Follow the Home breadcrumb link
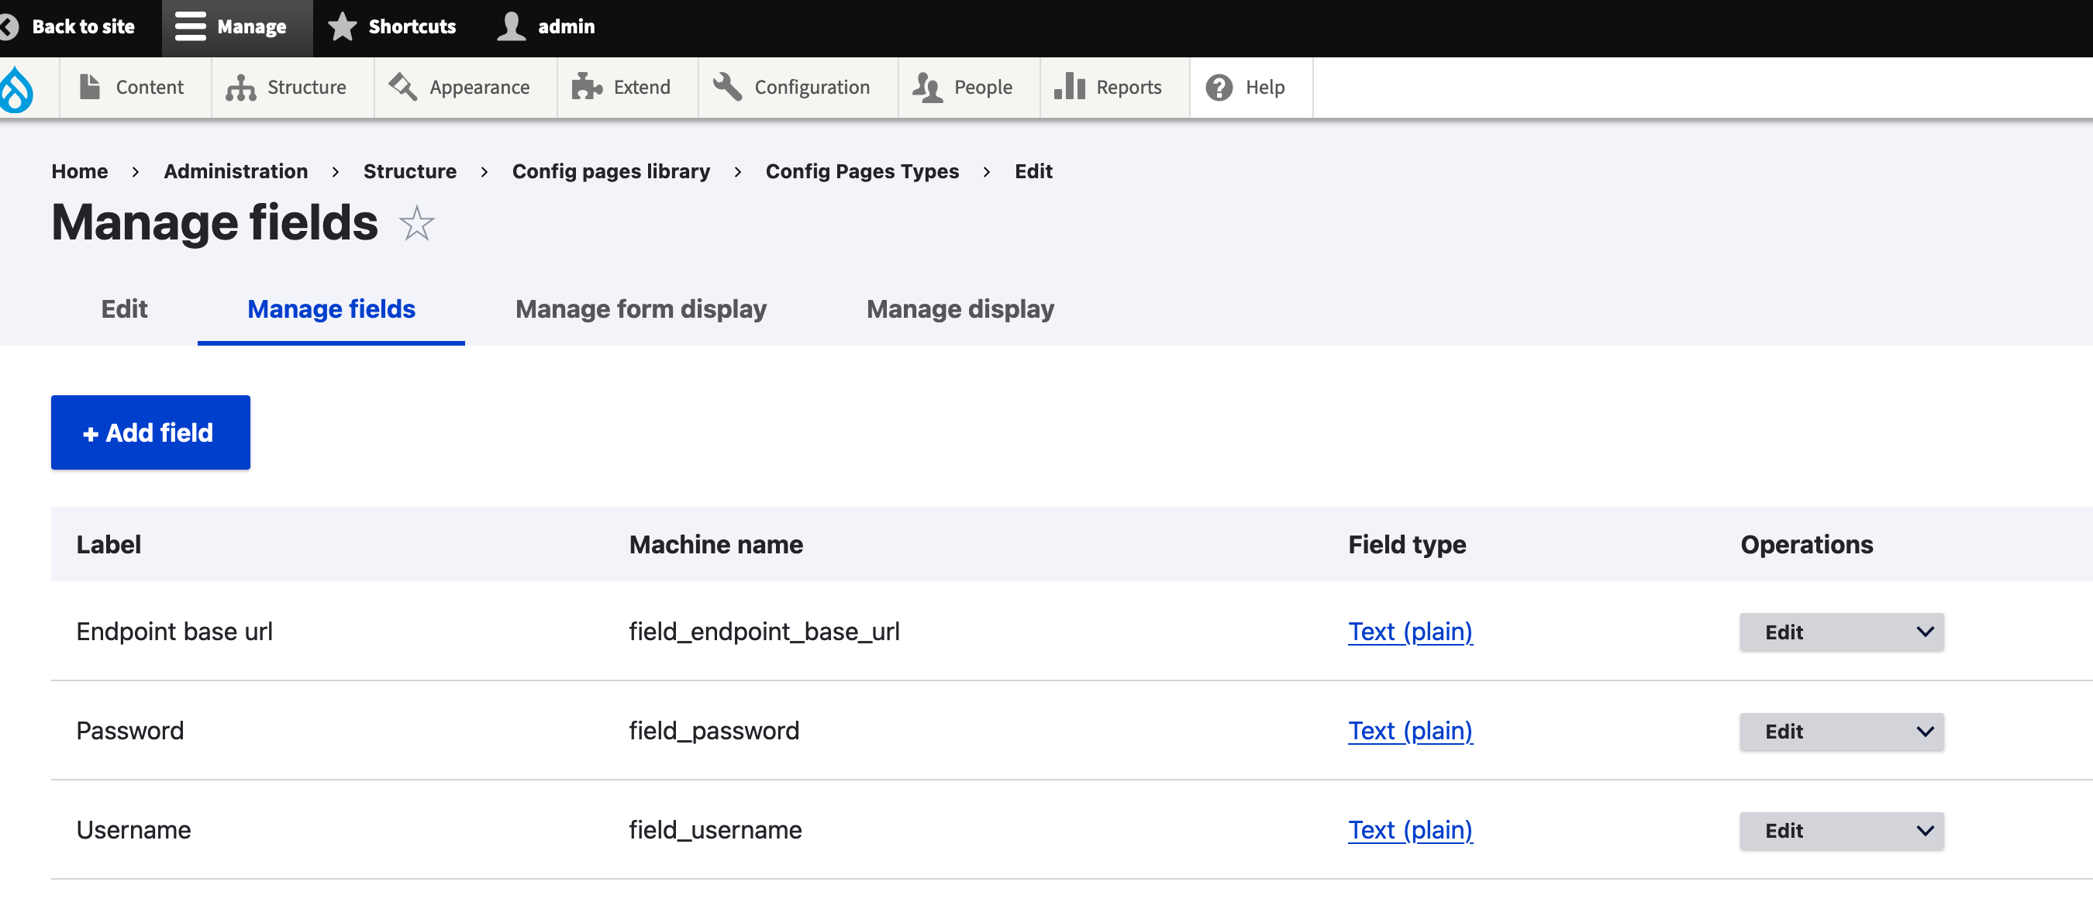This screenshot has width=2093, height=899. pos(80,171)
